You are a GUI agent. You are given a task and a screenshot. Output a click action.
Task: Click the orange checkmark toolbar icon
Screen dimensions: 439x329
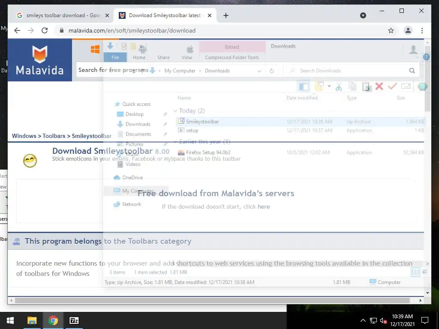click(x=392, y=86)
